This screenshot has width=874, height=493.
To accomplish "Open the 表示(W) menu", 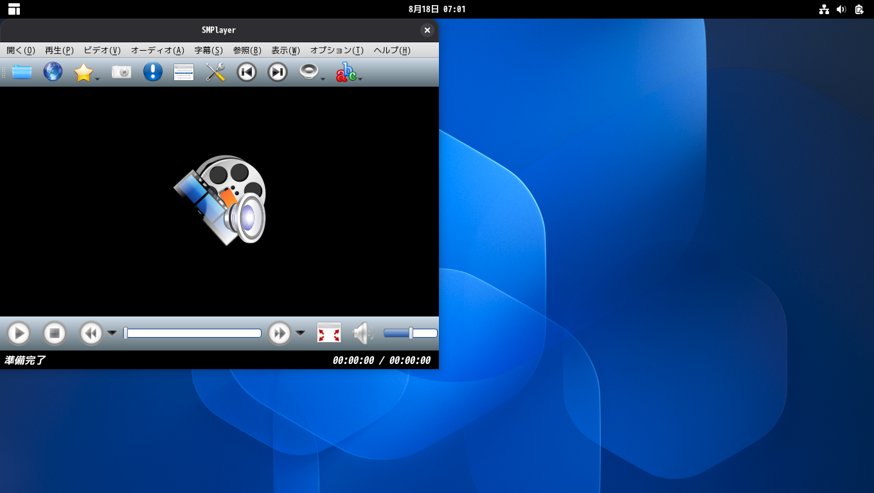I will pos(285,50).
